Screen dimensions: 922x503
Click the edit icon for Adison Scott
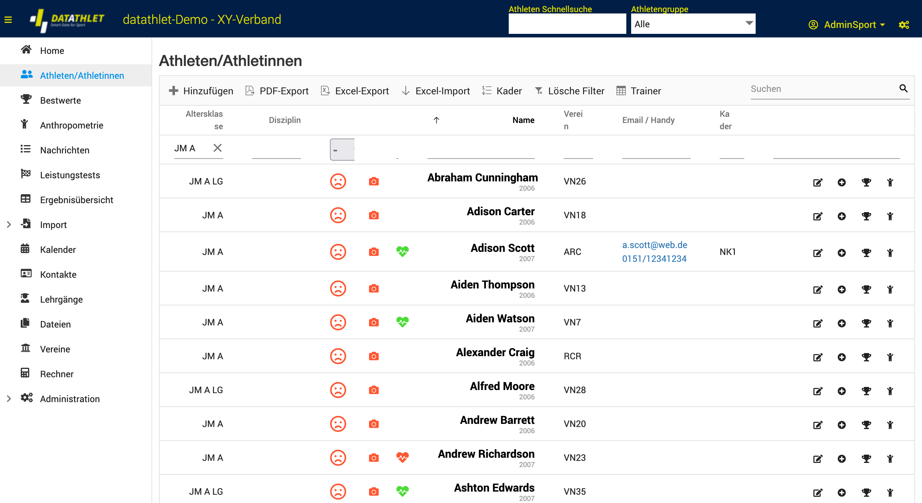(818, 253)
